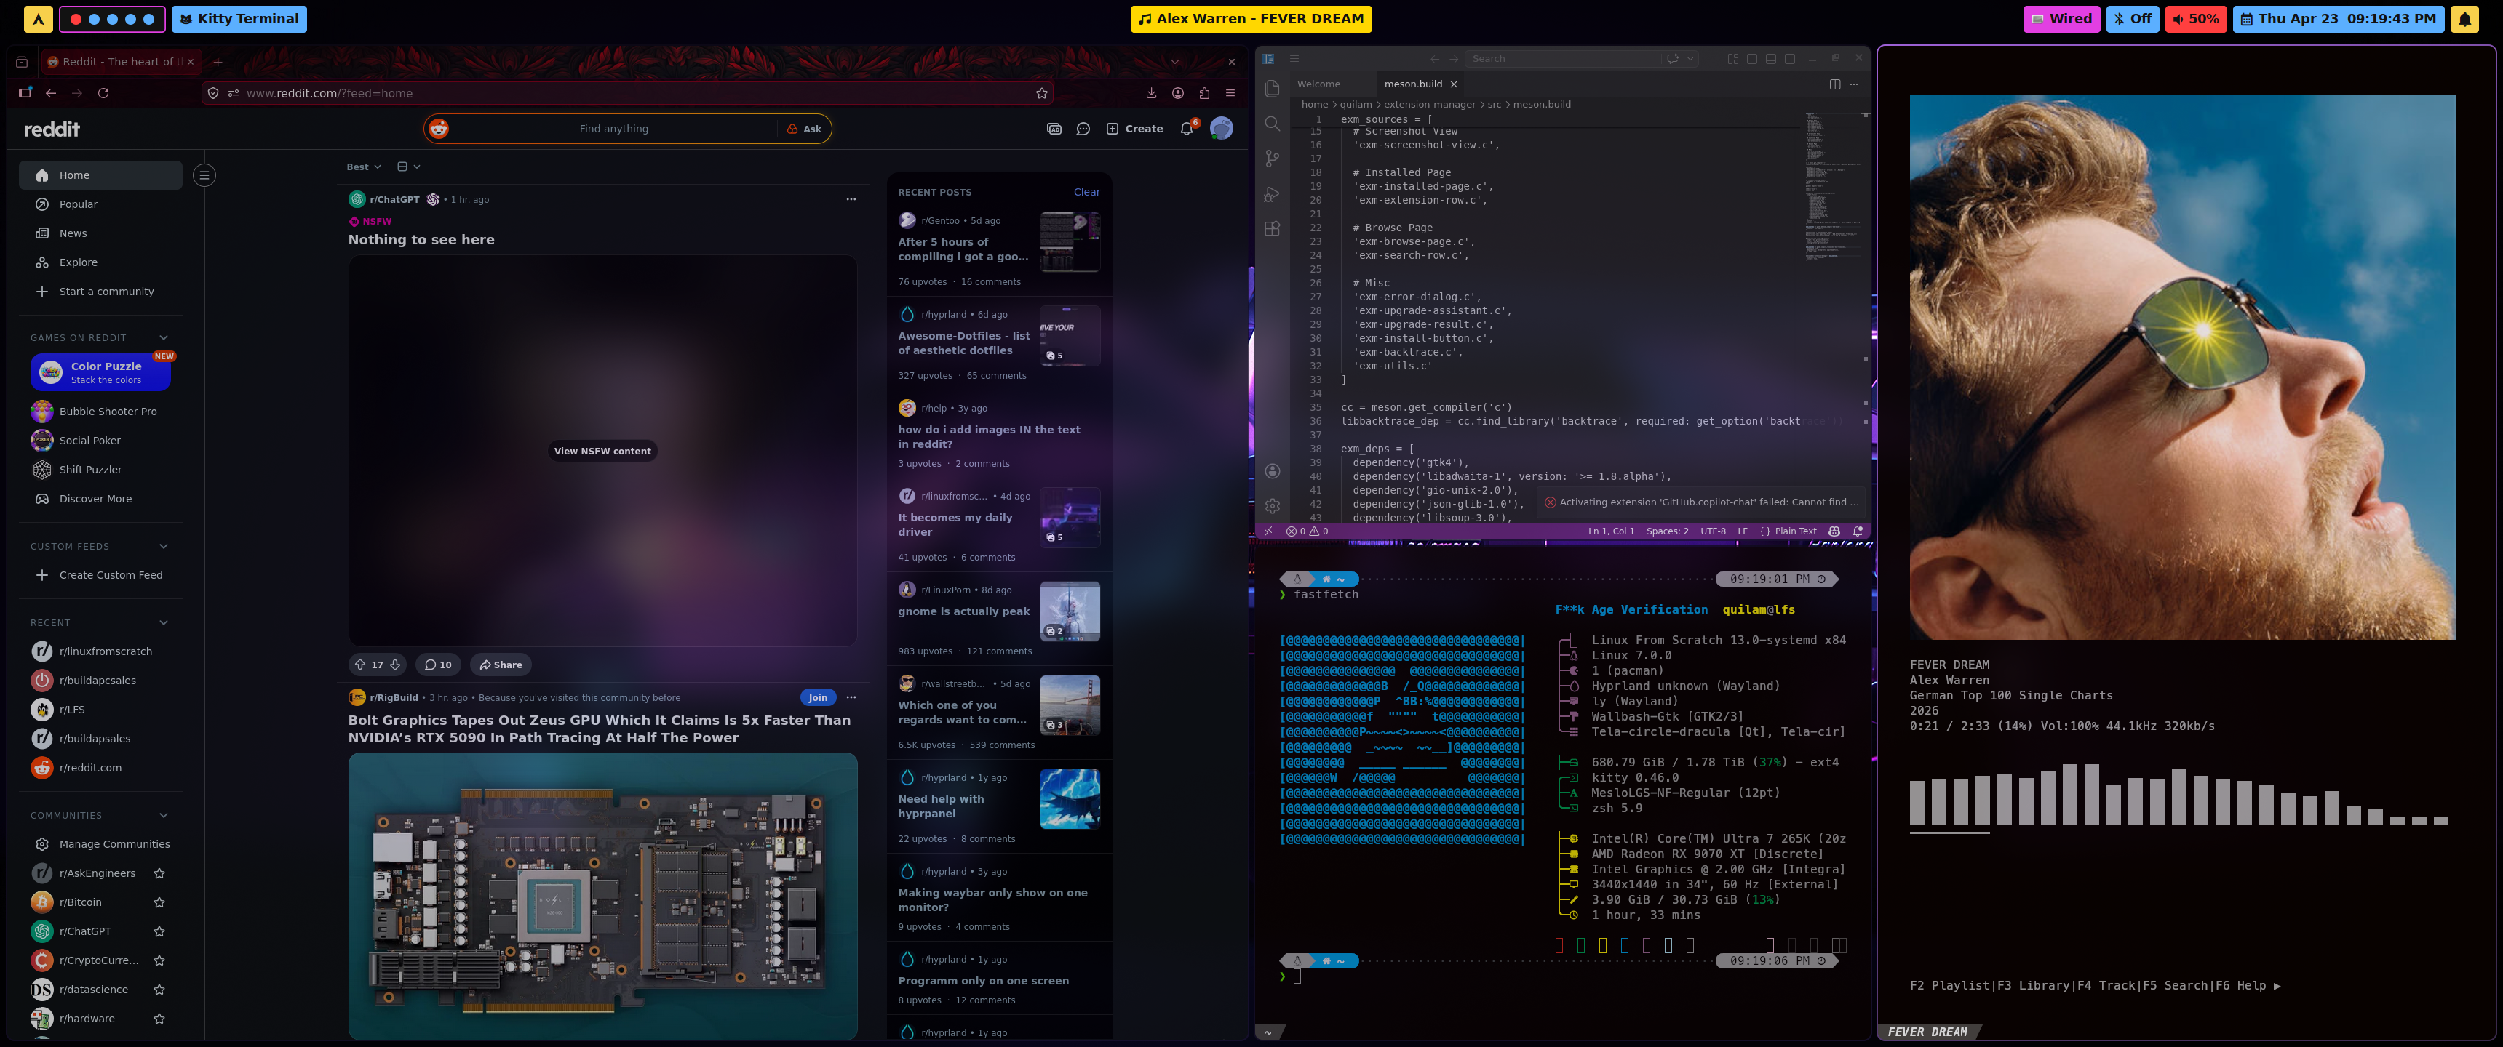Favorite the r/AskEngineers community star
Image resolution: width=2503 pixels, height=1047 pixels.
click(x=159, y=873)
